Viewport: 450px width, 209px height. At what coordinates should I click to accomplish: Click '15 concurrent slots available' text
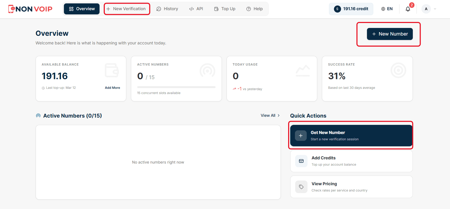(x=159, y=93)
